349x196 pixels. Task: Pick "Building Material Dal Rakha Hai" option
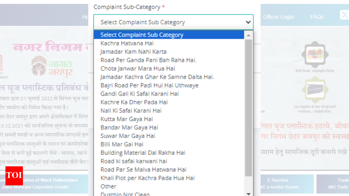tap(143, 153)
